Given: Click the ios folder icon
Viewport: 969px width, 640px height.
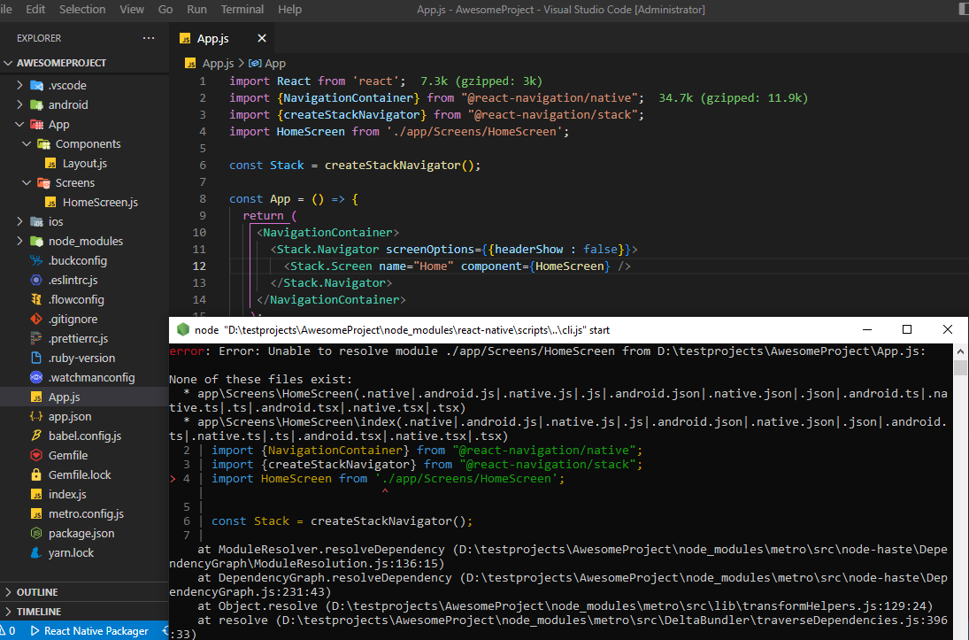Looking at the screenshot, I should click(36, 222).
